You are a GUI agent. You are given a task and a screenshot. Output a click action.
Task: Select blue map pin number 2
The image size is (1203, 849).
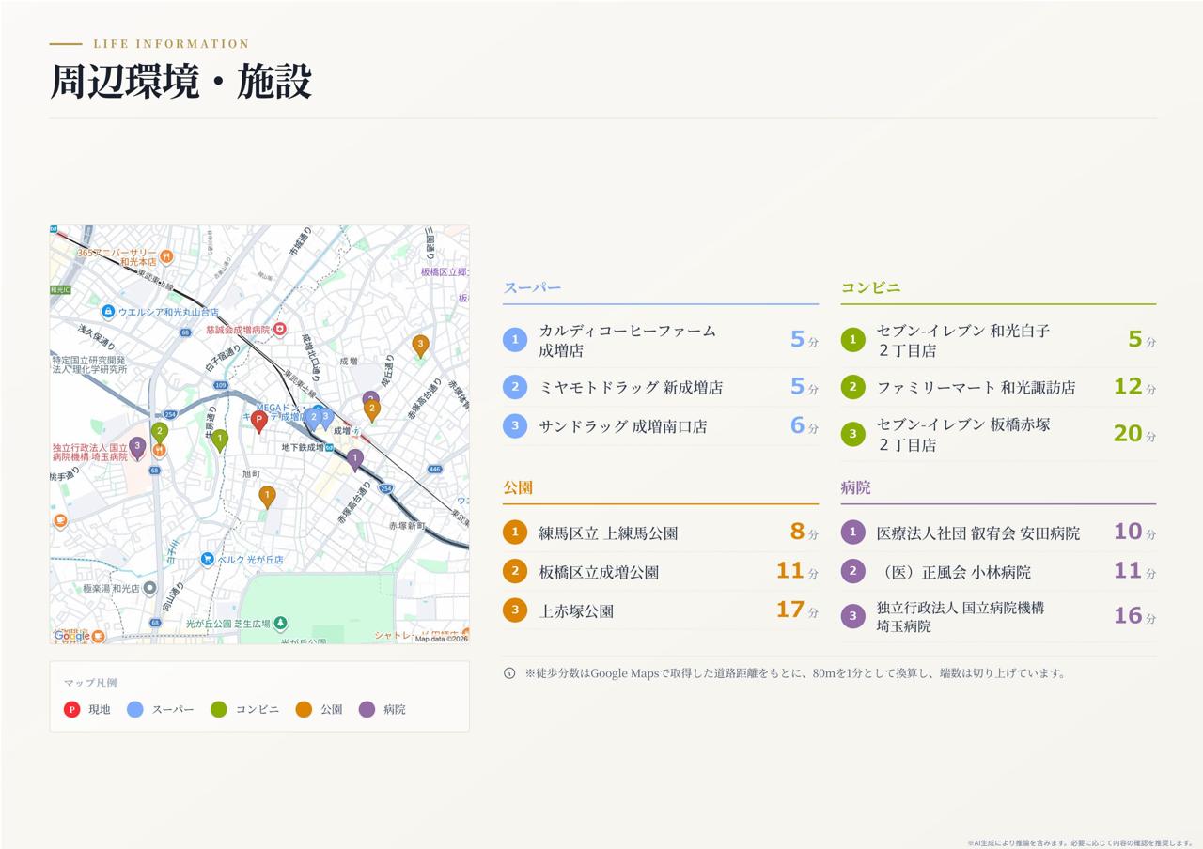tap(313, 418)
